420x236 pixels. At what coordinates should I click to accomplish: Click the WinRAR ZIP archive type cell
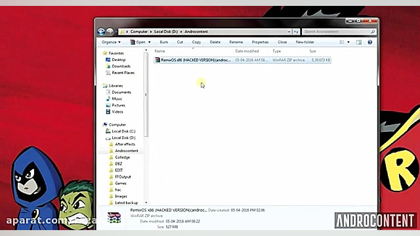[289, 60]
